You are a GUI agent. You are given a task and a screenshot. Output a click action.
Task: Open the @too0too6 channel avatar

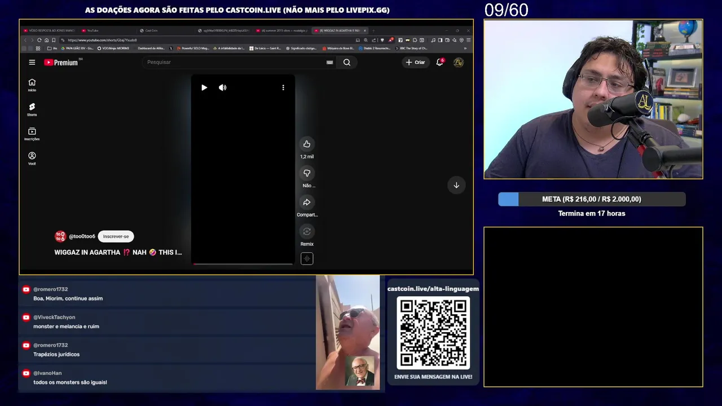click(x=60, y=236)
